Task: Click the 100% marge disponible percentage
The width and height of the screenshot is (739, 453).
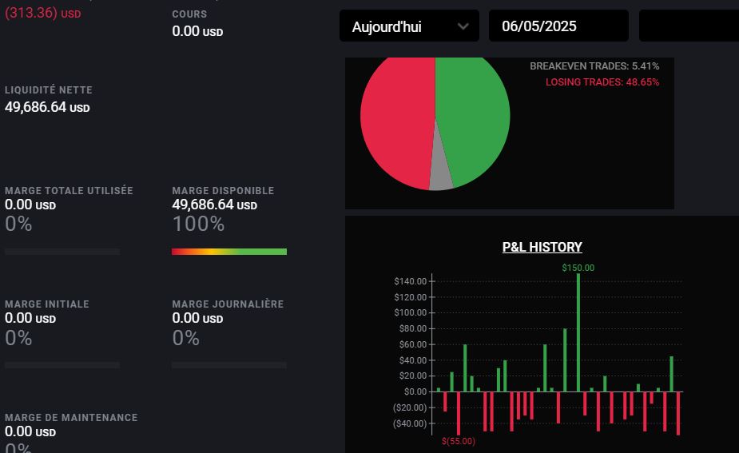Action: pyautogui.click(x=198, y=224)
